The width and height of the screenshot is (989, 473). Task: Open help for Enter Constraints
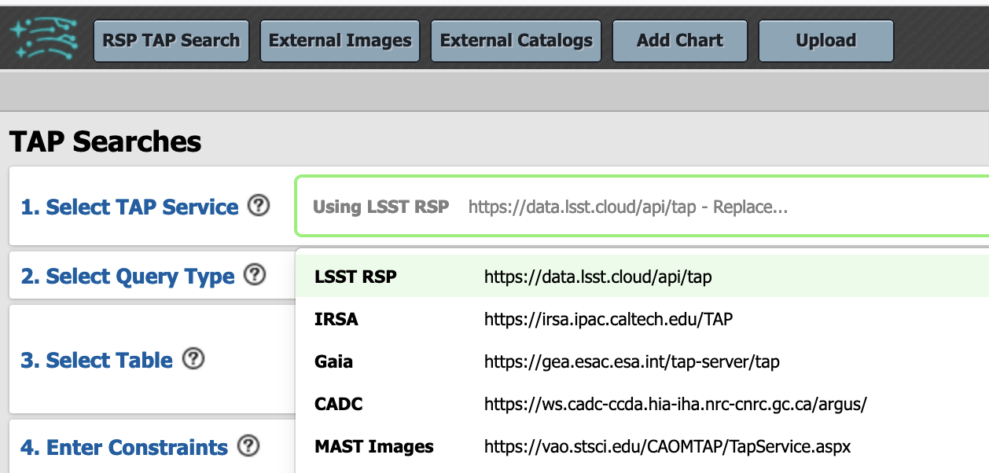248,446
